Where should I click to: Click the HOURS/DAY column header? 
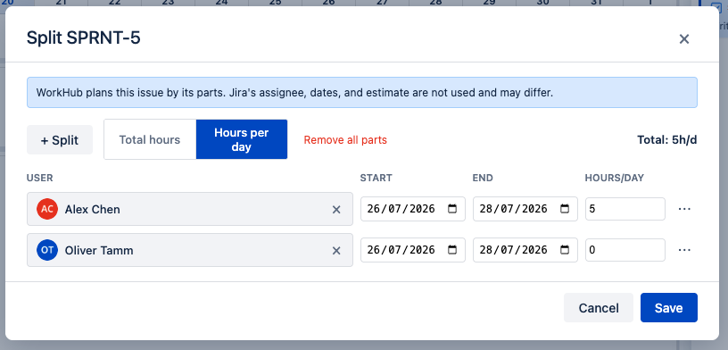tap(614, 178)
